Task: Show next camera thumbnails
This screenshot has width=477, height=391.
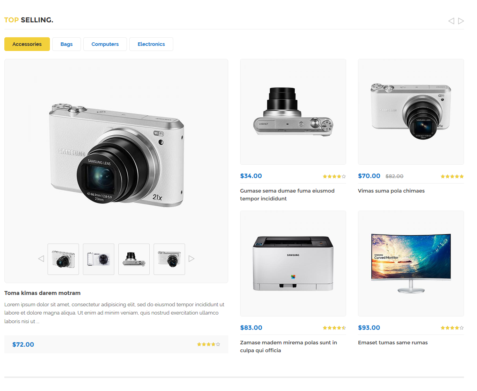Action: (191, 259)
